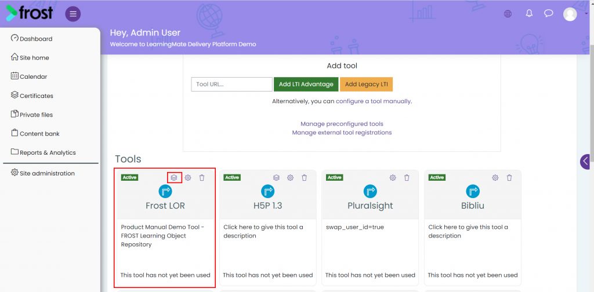594x292 pixels.
Task: Delete the H5P 1.3 tool
Action: click(x=304, y=177)
